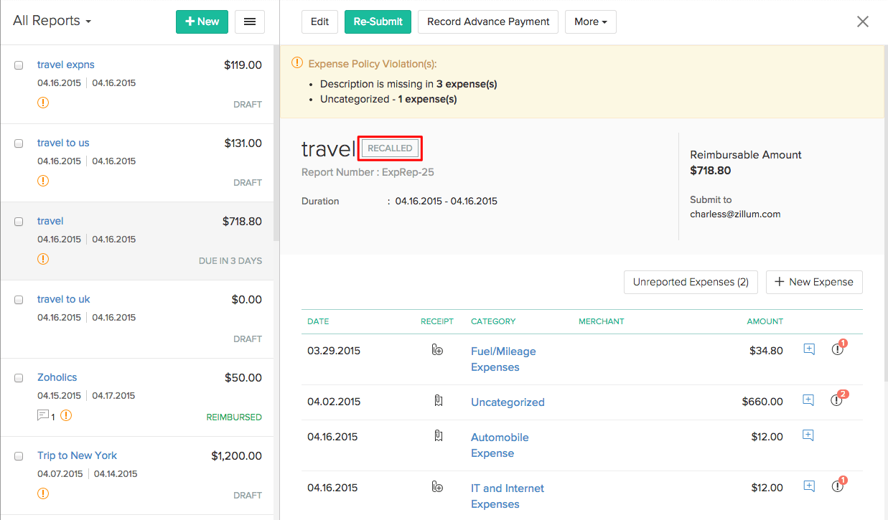Image resolution: width=888 pixels, height=520 pixels.
Task: Click receipt icon on Uncategorized expense row
Action: [x=438, y=401]
